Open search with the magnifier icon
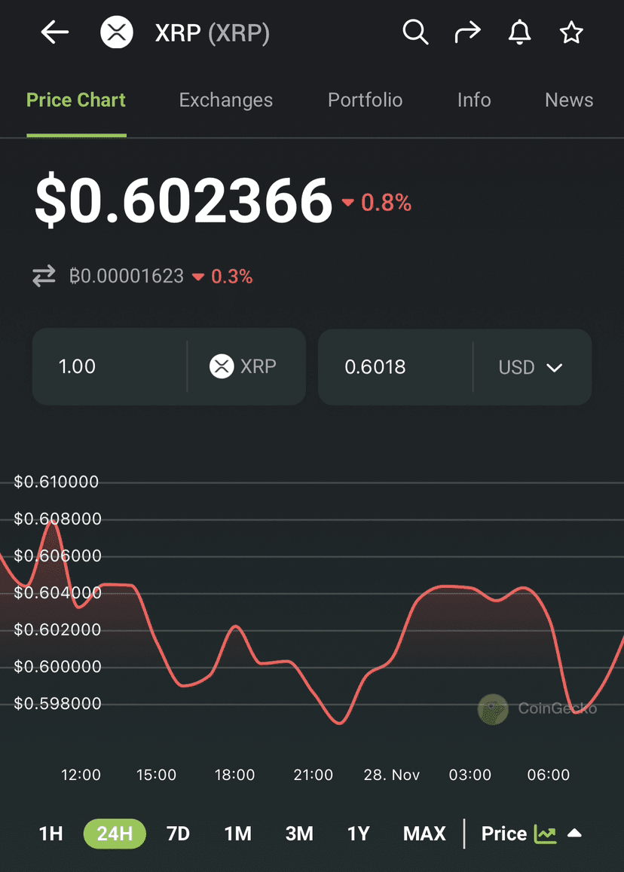The width and height of the screenshot is (624, 872). click(x=415, y=32)
